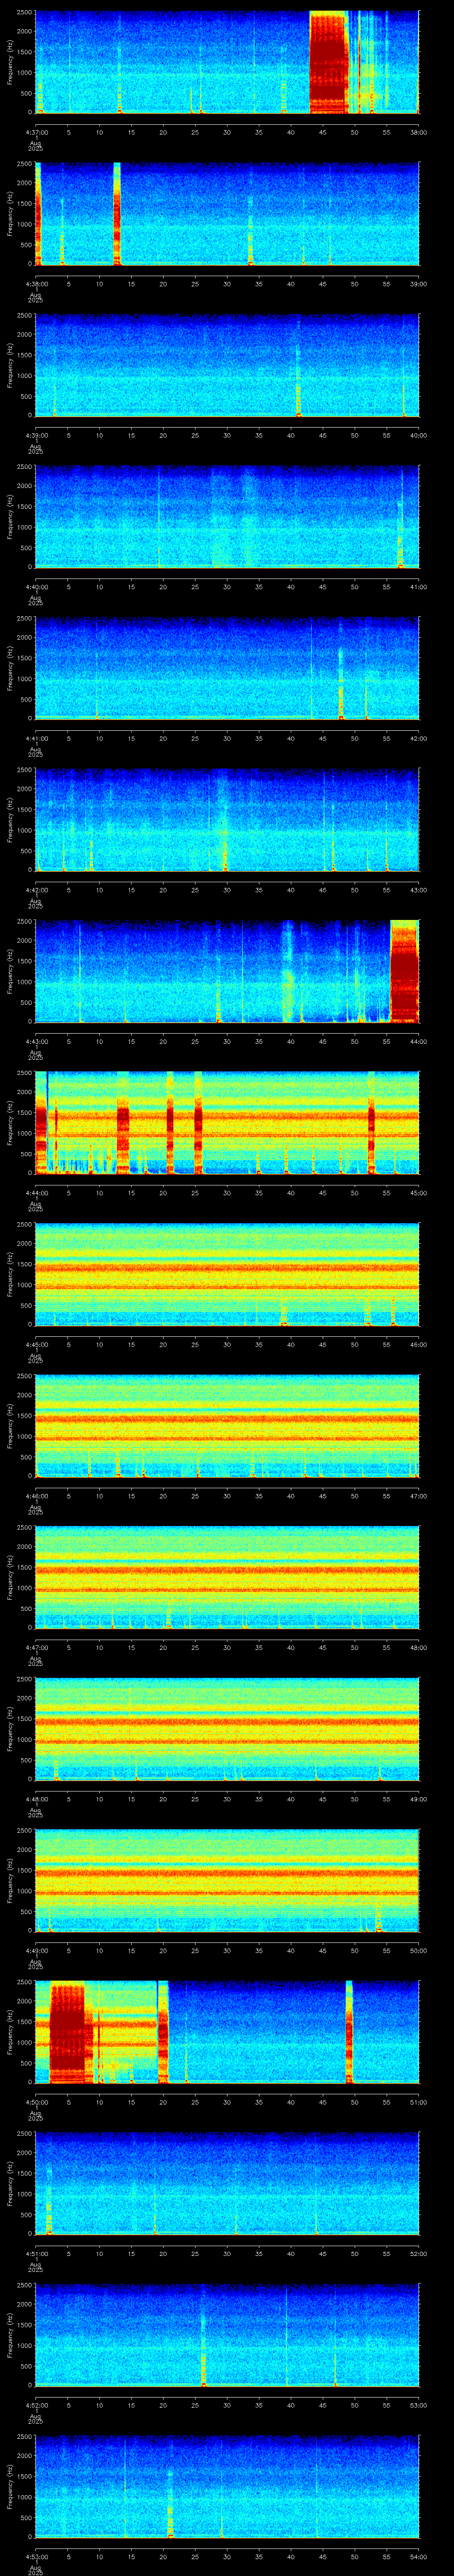Screen dimensions: 454x2576
Task: Click the "4:51:00" time axis label
Action: (x=36, y=2253)
